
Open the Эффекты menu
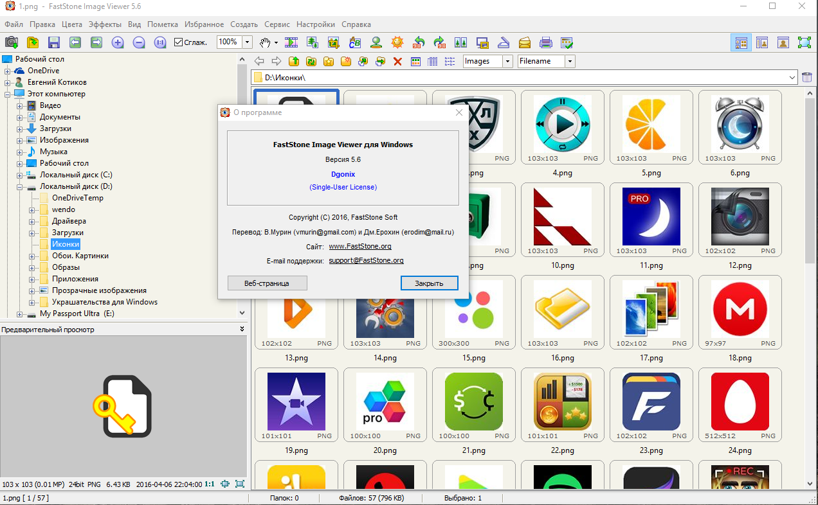pyautogui.click(x=105, y=24)
